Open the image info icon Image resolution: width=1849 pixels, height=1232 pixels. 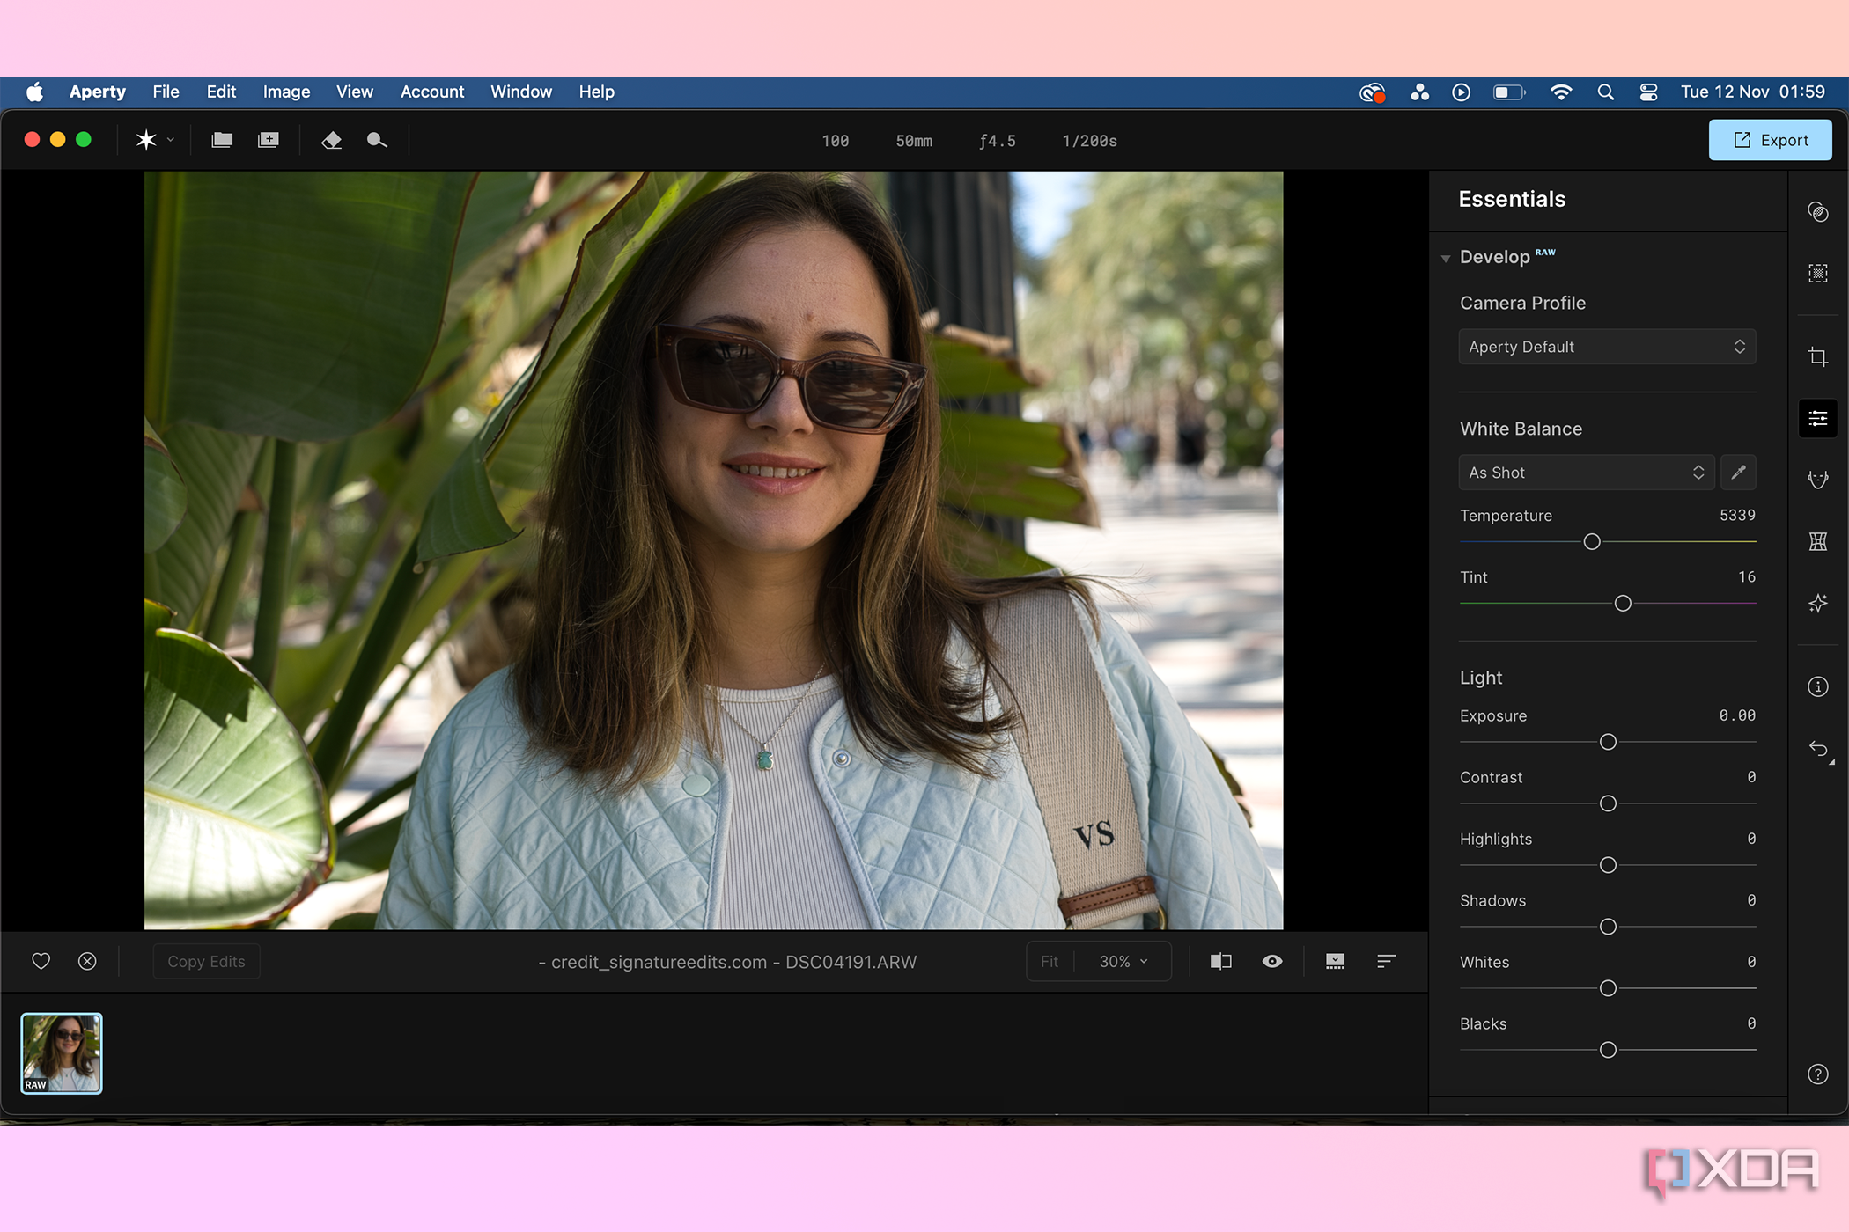(x=1817, y=686)
